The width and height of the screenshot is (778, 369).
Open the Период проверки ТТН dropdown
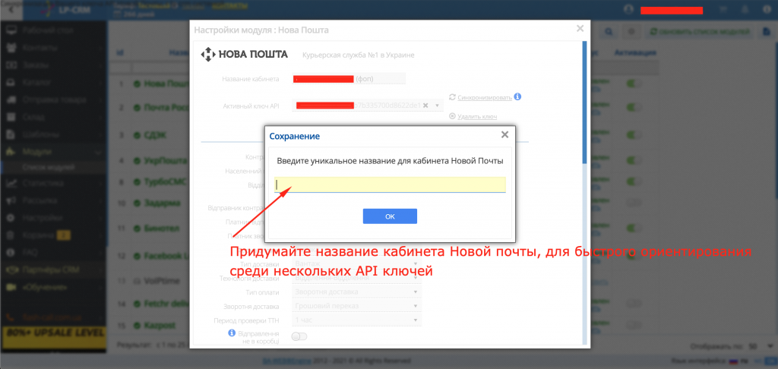point(357,320)
